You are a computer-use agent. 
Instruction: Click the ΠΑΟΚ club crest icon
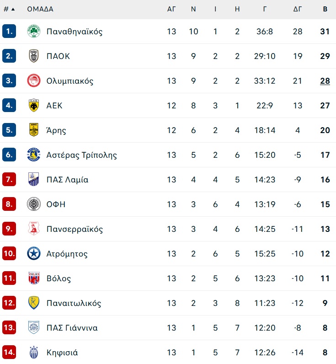coord(34,56)
